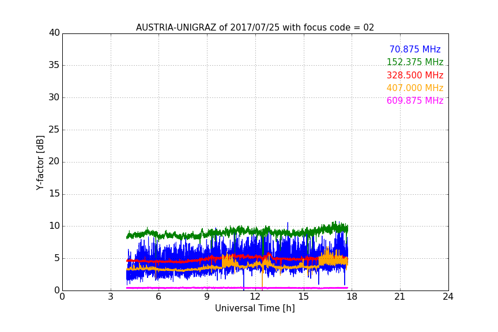Click the x-axis tick value 15
The width and height of the screenshot is (498, 332).
[x=304, y=297]
